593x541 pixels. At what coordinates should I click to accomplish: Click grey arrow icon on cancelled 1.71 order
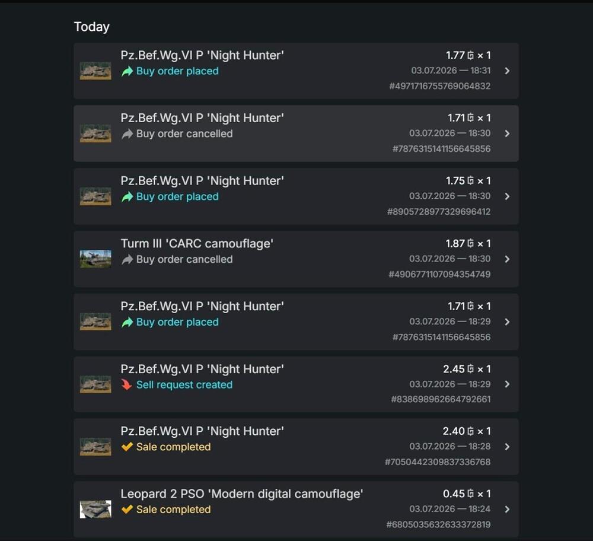[127, 134]
